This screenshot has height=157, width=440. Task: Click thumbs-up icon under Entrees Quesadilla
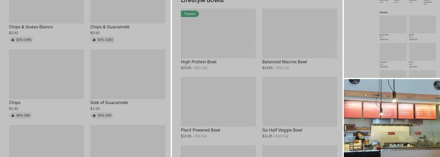[x=381, y=67]
